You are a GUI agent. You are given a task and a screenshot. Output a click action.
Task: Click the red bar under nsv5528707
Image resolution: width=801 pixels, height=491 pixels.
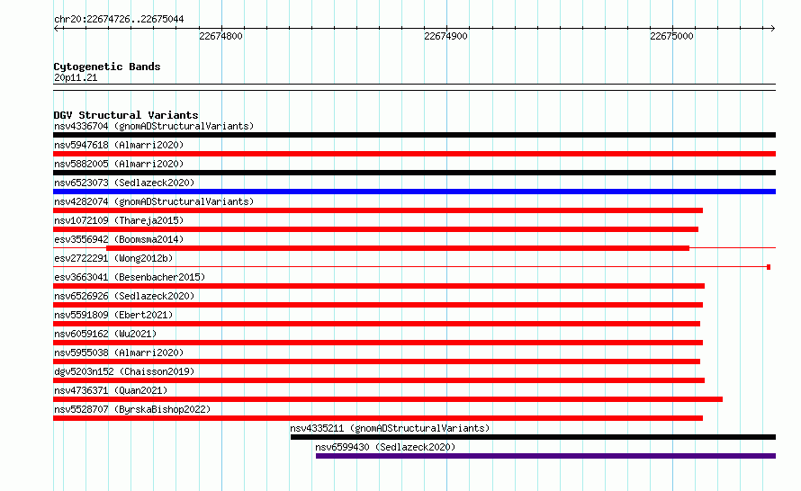378,418
